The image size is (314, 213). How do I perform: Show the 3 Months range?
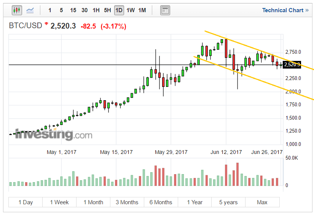pyautogui.click(x=127, y=202)
